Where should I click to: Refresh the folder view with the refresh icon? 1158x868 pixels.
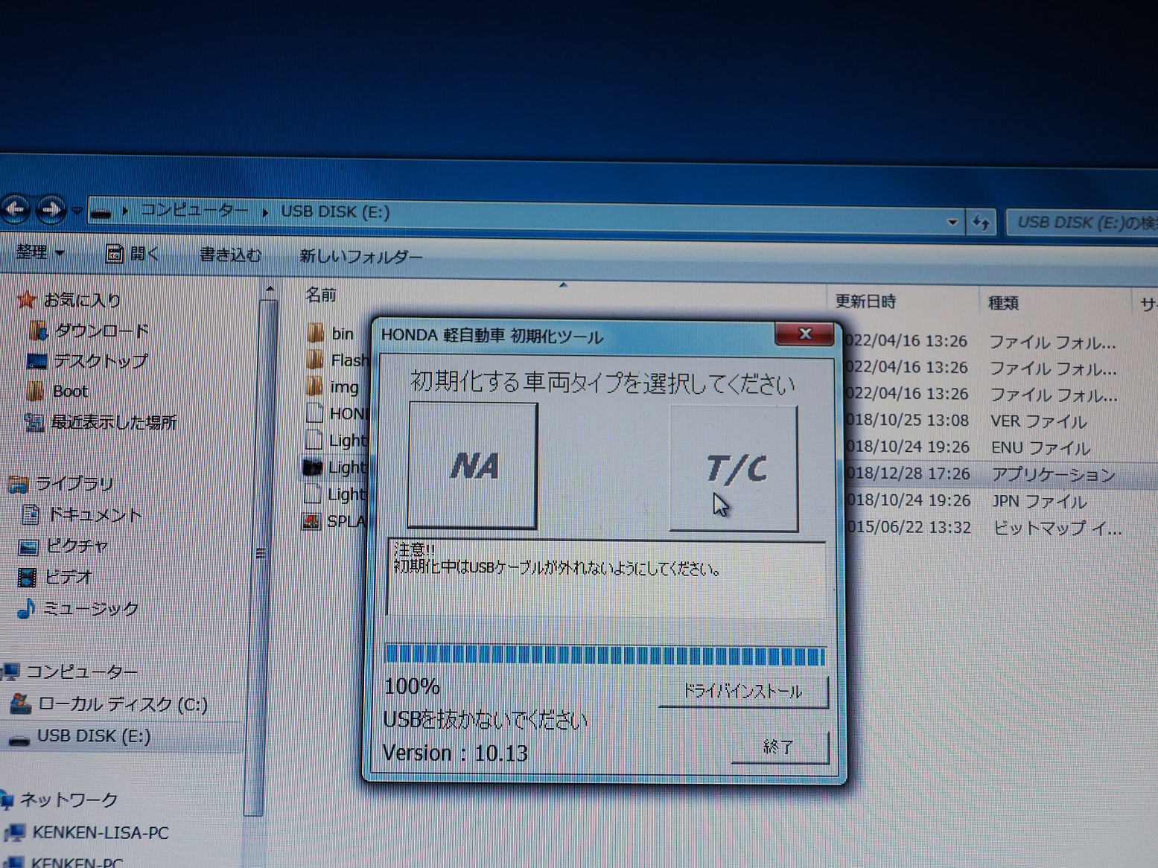coord(981,222)
